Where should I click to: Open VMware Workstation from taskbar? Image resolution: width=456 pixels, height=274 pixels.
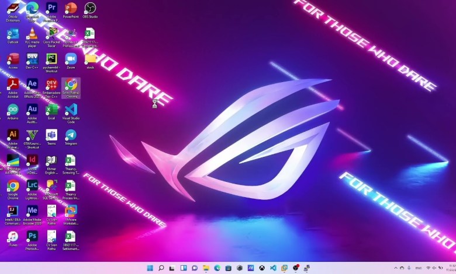coord(285,268)
